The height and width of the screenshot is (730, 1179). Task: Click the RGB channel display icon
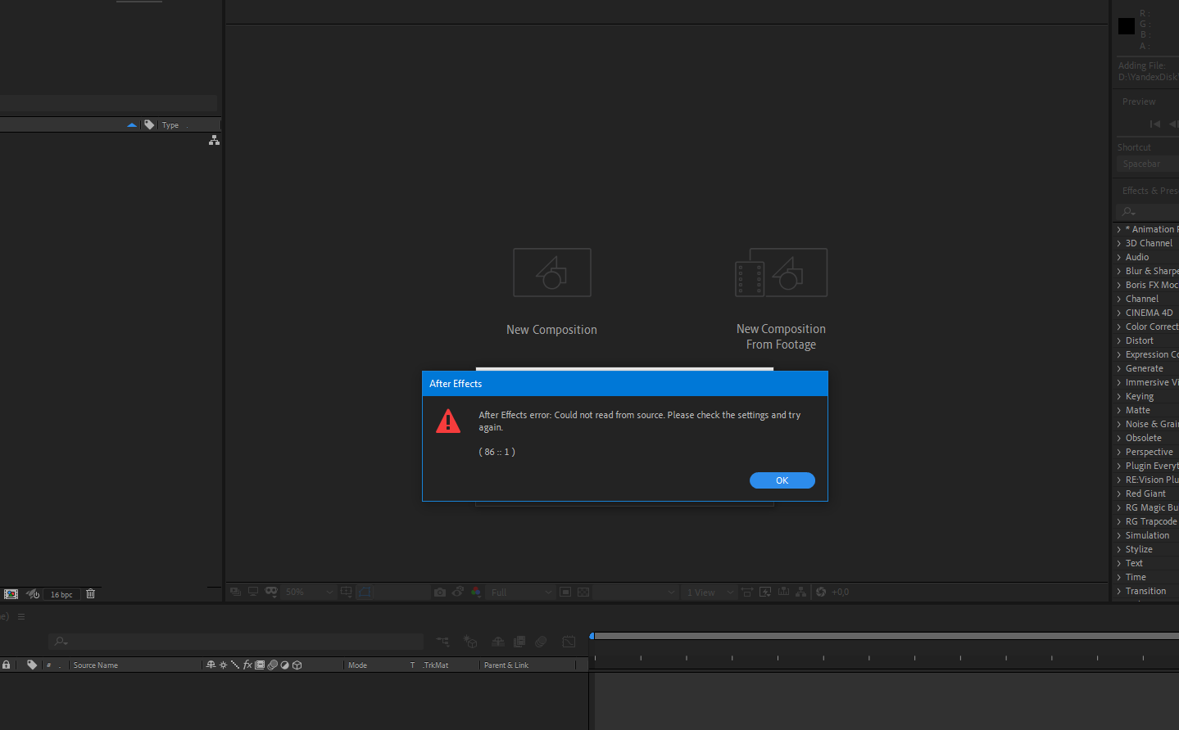[x=476, y=592]
